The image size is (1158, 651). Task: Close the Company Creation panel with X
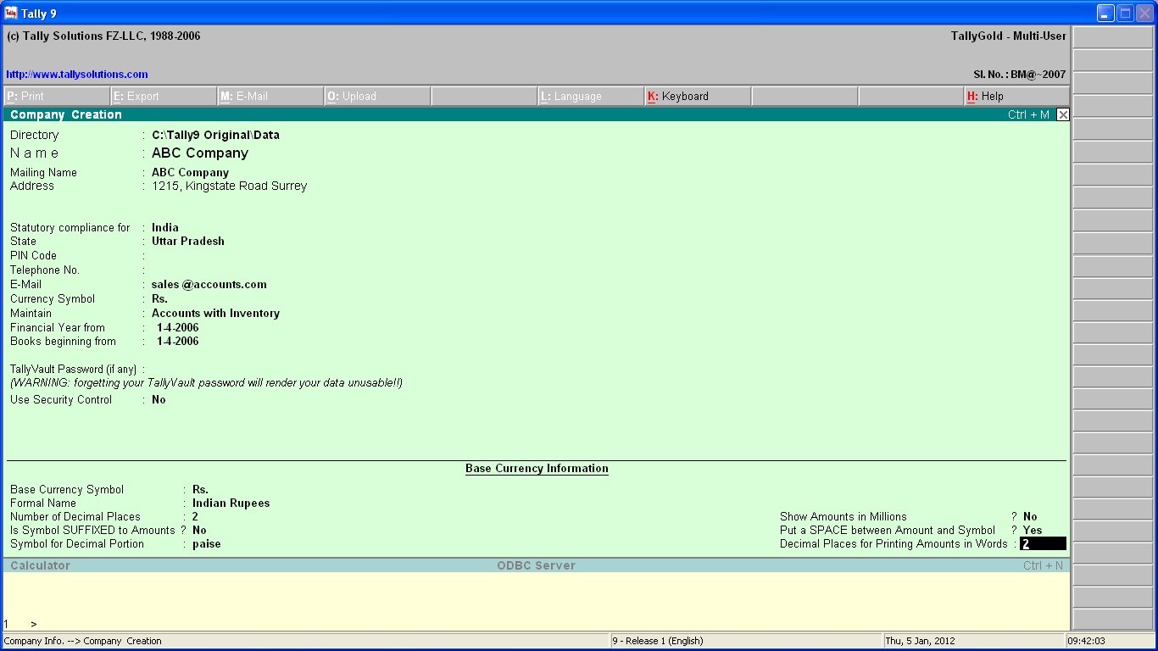coord(1063,114)
